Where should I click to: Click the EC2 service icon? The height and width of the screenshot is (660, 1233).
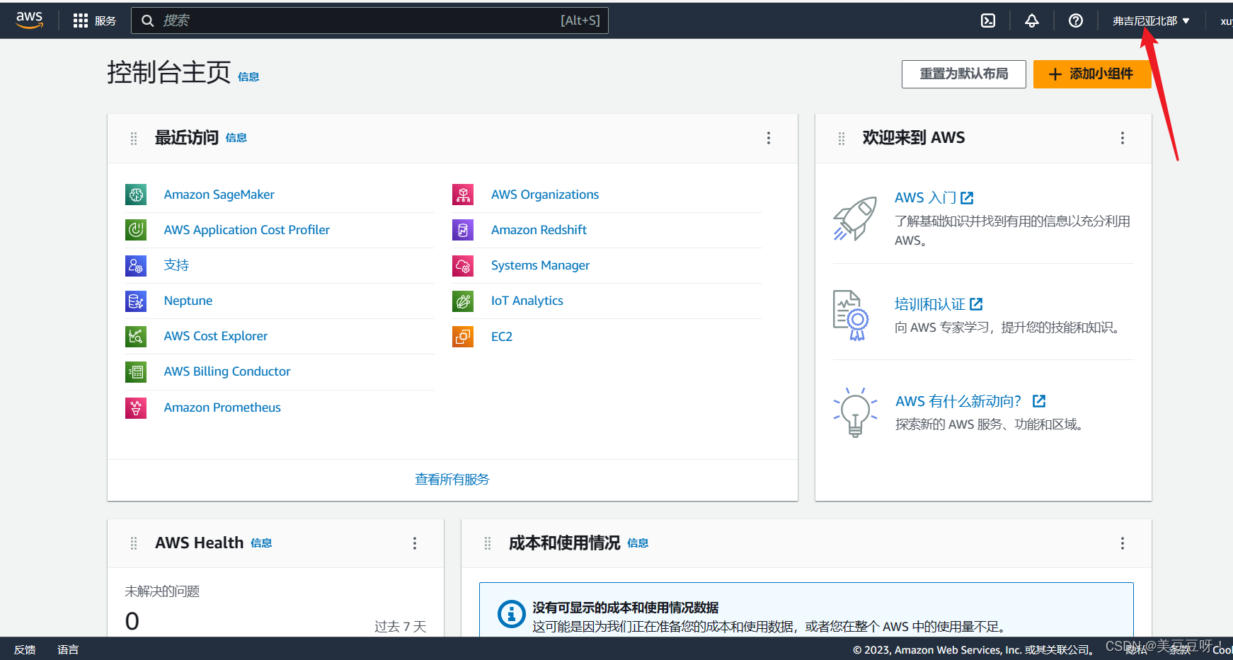463,336
